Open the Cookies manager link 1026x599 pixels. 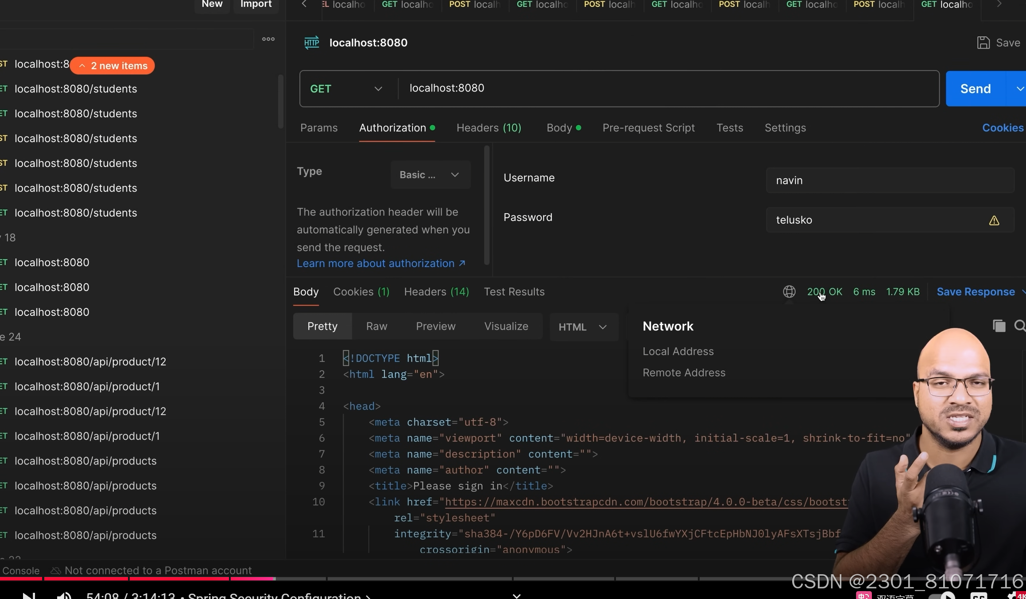tap(1003, 127)
